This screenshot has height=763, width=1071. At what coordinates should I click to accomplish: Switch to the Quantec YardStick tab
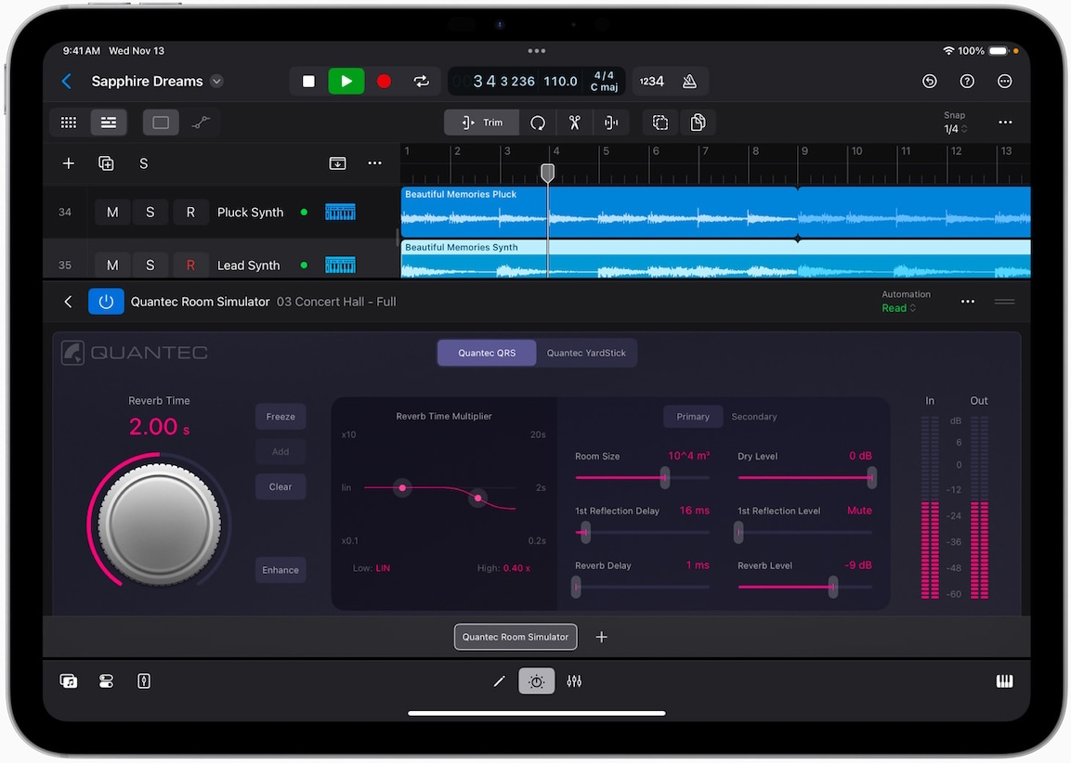click(586, 353)
